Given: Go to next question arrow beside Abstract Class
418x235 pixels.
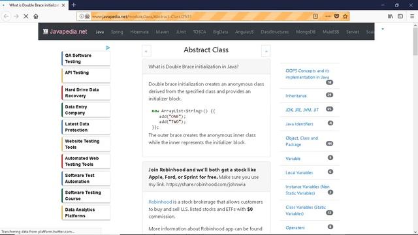Looking at the screenshot, I should coord(266,51).
